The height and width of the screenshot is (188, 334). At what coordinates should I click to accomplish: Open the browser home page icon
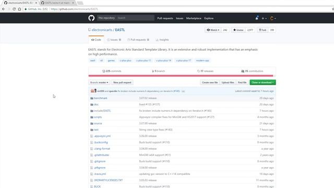point(19,9)
